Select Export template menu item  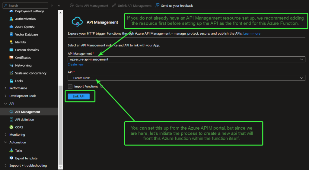click(x=26, y=158)
